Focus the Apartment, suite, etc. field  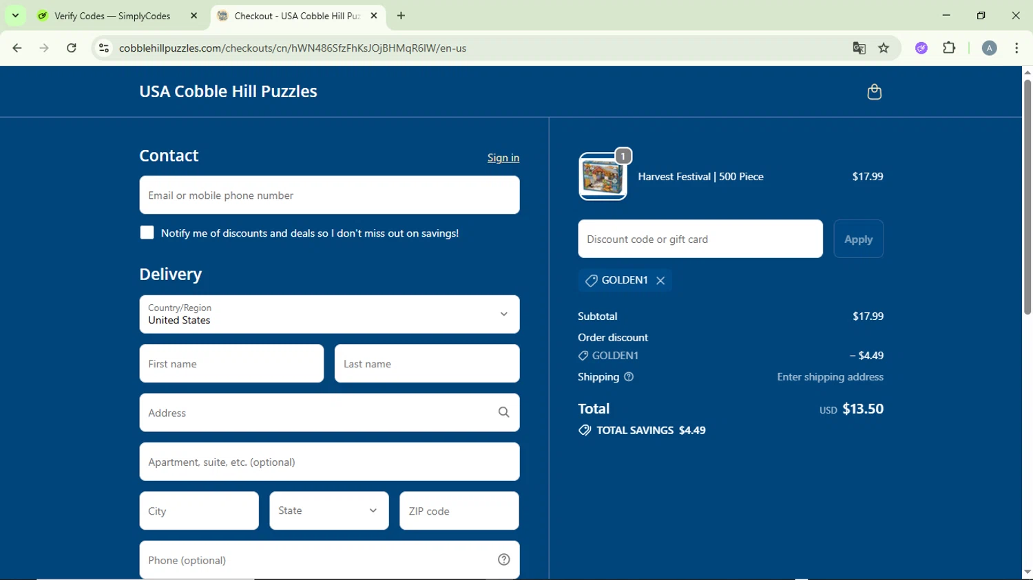click(329, 462)
